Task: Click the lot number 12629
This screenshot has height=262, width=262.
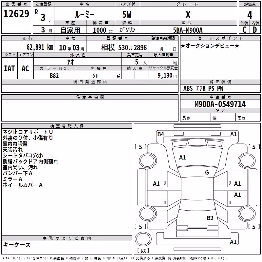Action: point(16,14)
